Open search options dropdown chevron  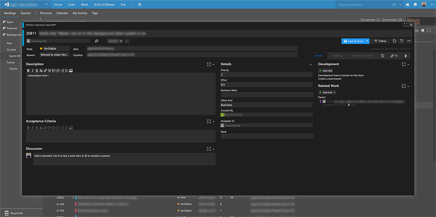coord(400,5)
